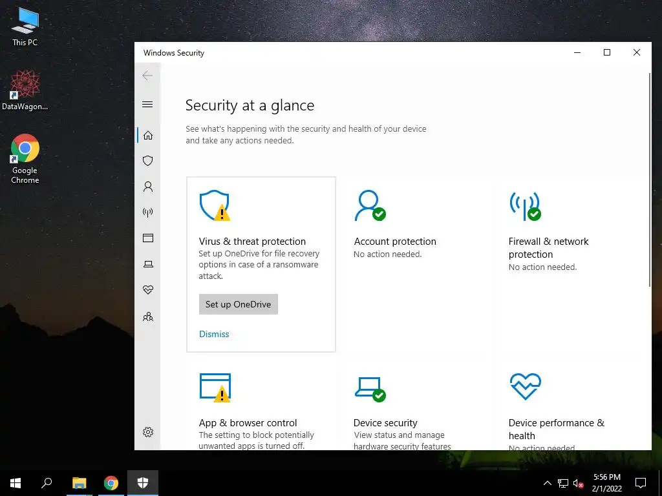Show hidden system tray icons
The image size is (662, 496).
click(547, 483)
